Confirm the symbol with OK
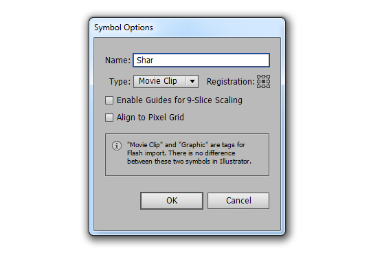 tap(172, 201)
